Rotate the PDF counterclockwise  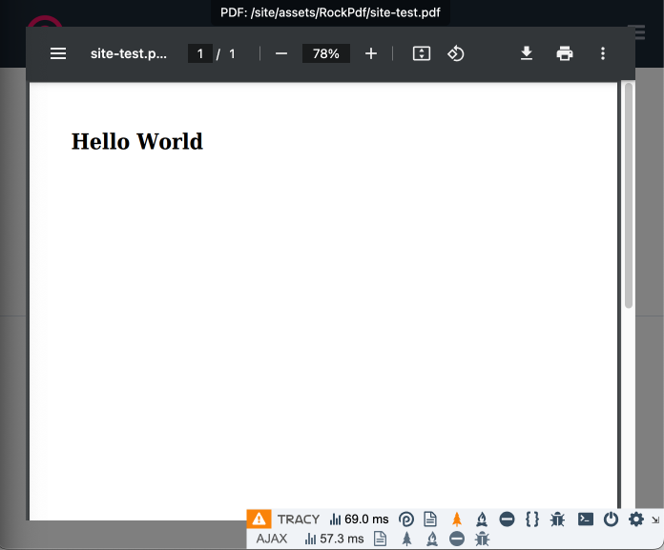pyautogui.click(x=456, y=53)
